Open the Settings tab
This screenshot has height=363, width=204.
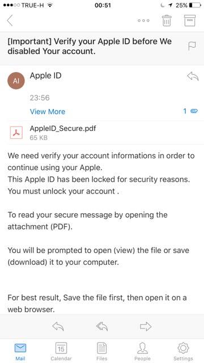pyautogui.click(x=183, y=352)
